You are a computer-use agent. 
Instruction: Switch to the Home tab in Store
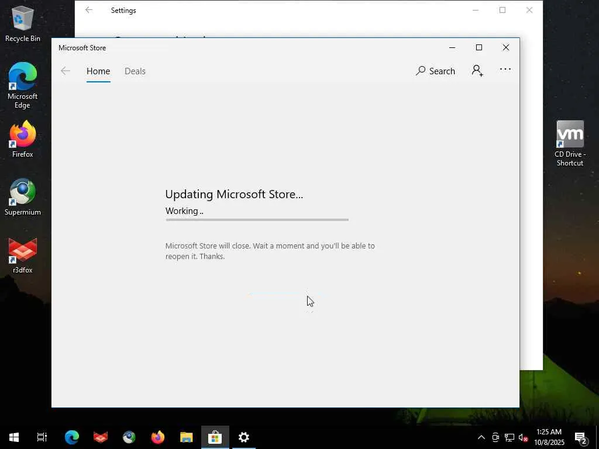[x=98, y=71]
